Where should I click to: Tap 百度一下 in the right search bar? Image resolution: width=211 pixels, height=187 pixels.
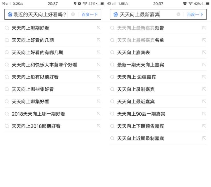[195, 14]
